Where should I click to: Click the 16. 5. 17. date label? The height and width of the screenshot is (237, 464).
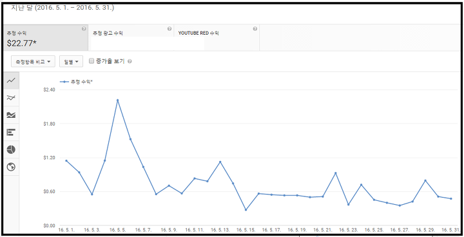[271, 230]
